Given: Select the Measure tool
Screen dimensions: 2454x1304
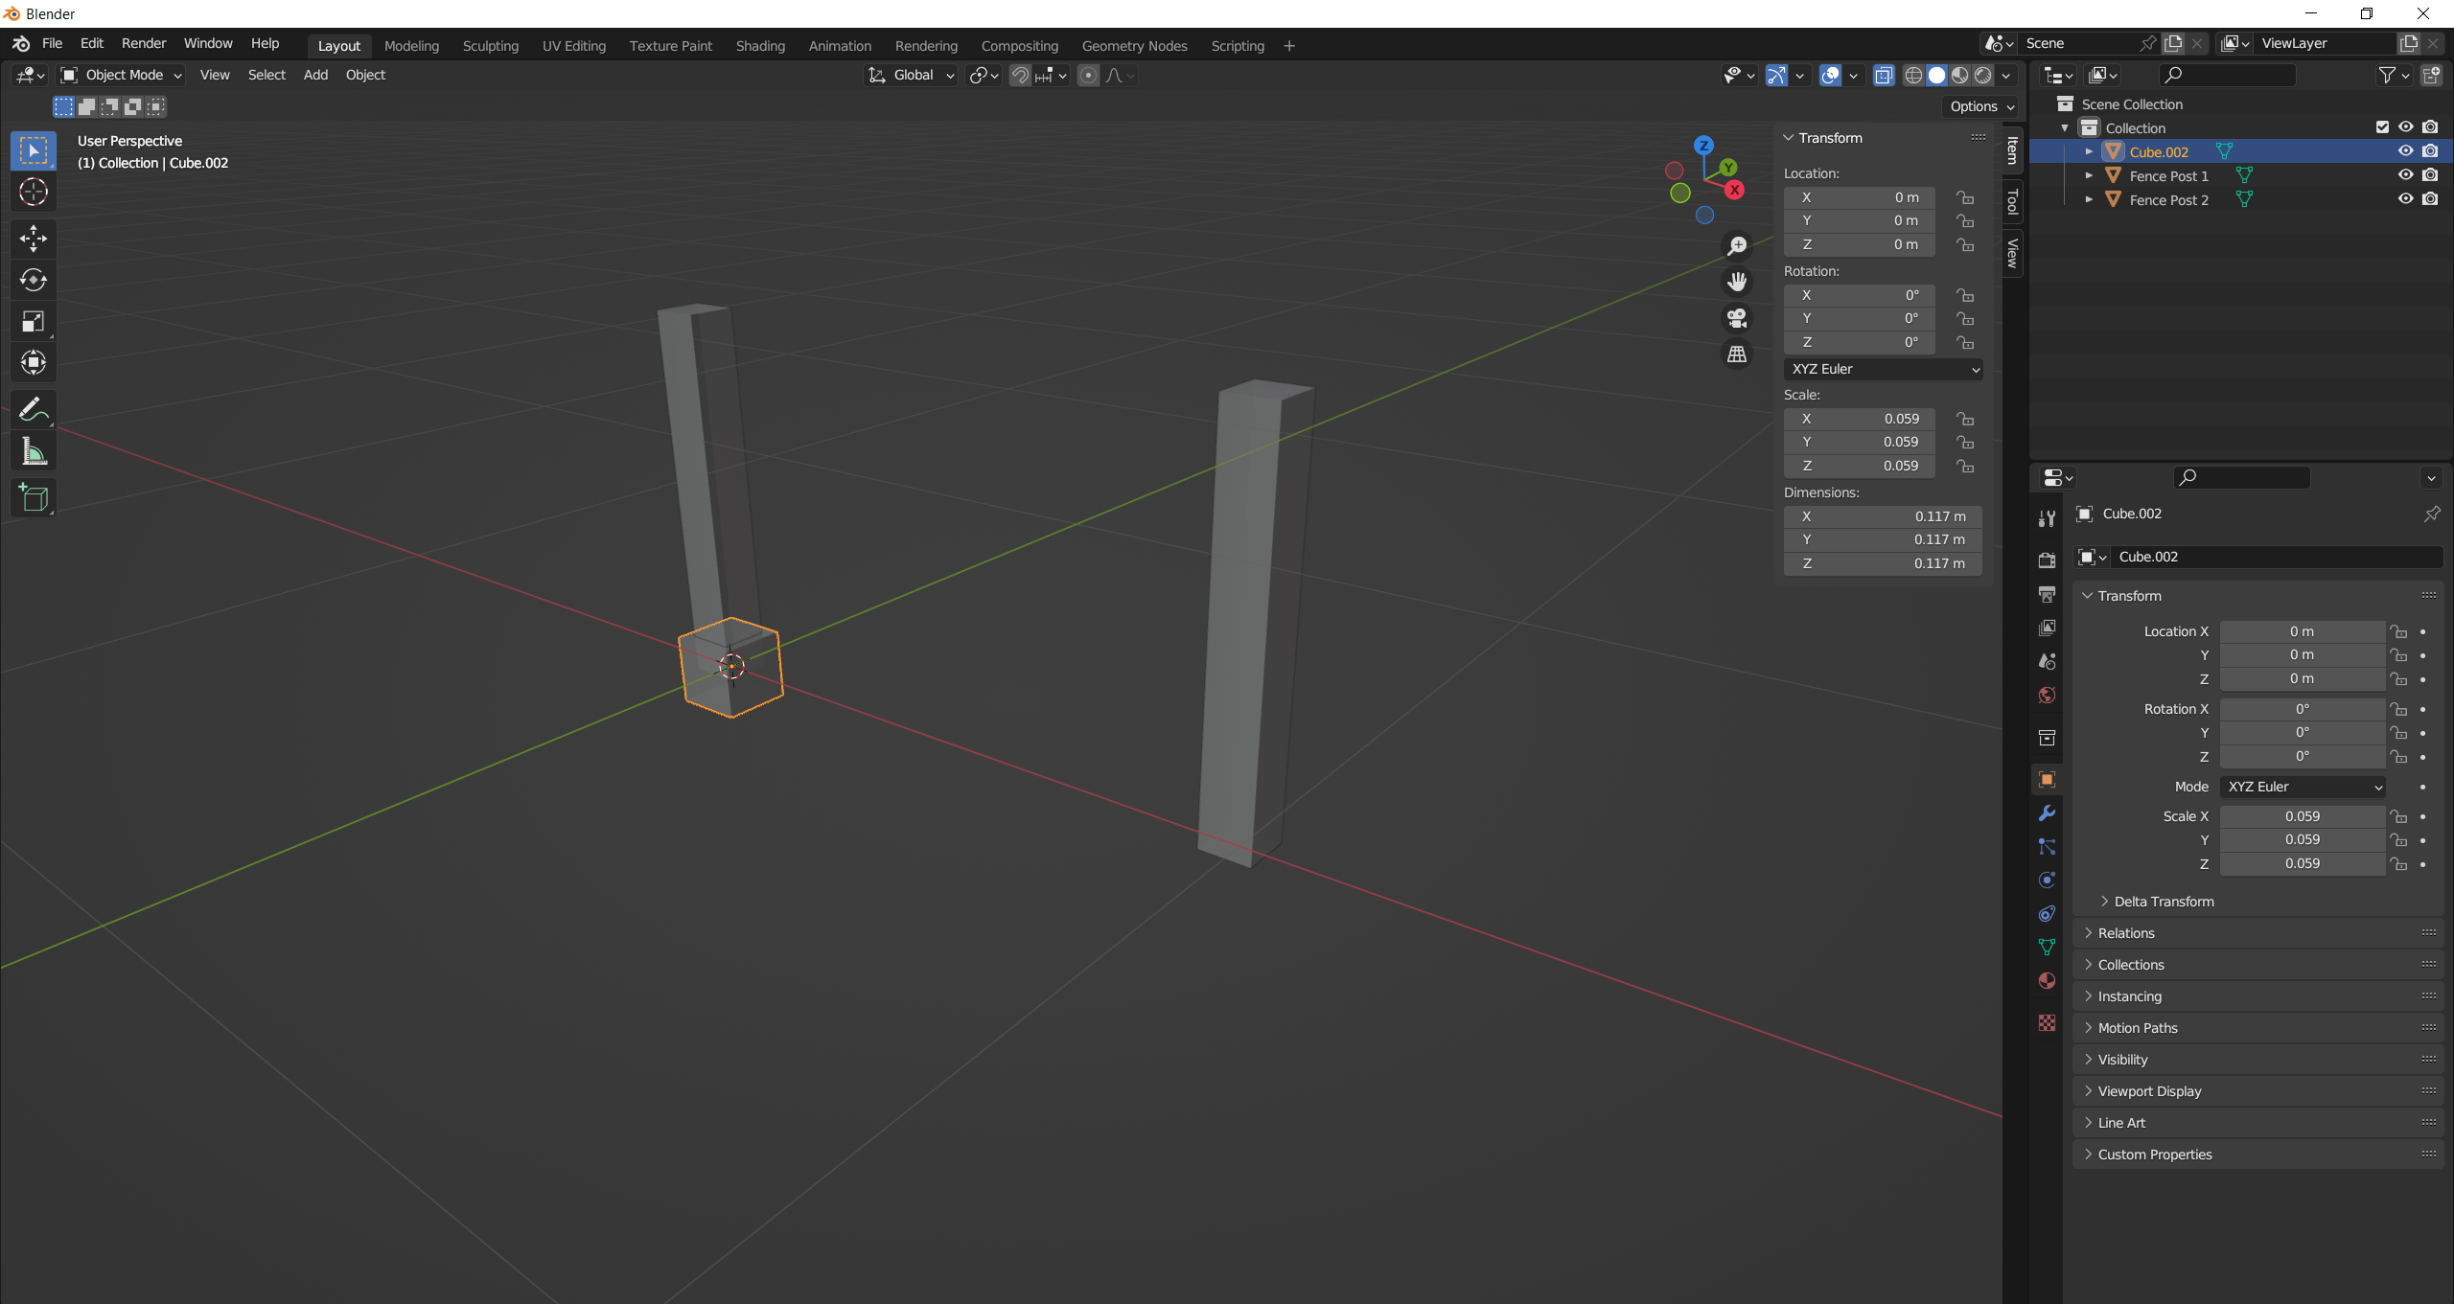Looking at the screenshot, I should pyautogui.click(x=34, y=452).
